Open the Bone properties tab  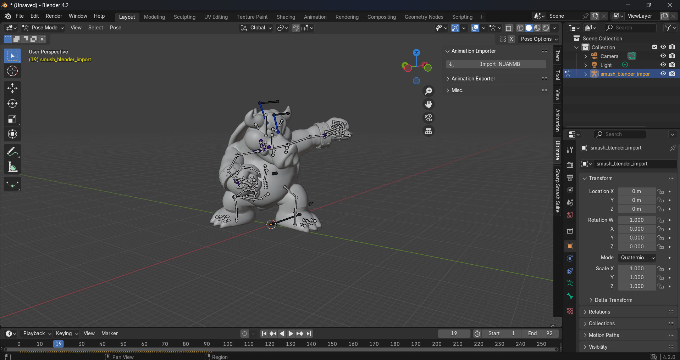click(x=570, y=296)
